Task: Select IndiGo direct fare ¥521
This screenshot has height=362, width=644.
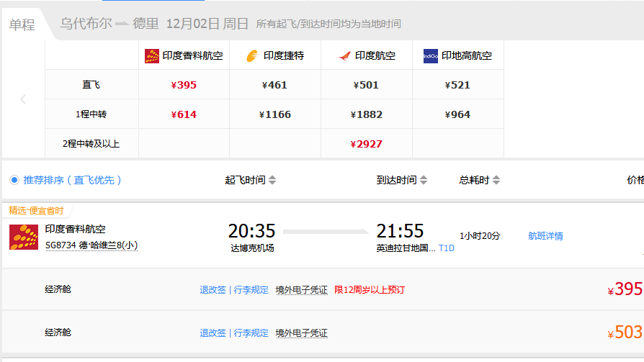Action: click(x=457, y=85)
